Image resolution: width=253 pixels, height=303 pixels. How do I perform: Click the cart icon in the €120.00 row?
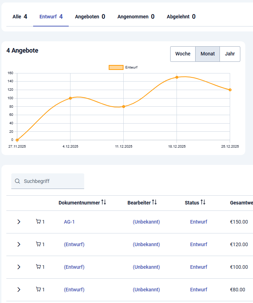pyautogui.click(x=38, y=244)
